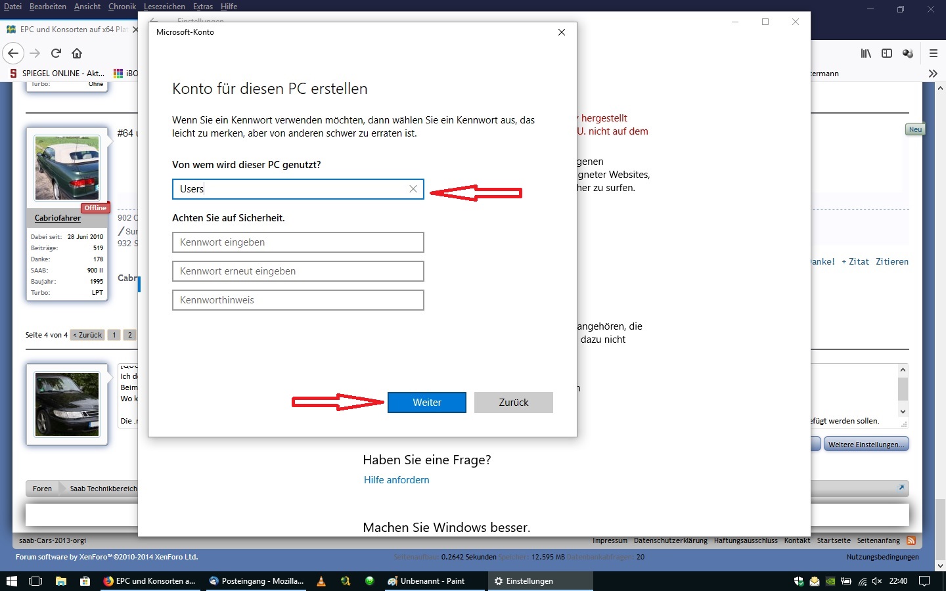Click the NVIDIA tray icon
This screenshot has width=946, height=591.
tap(830, 581)
